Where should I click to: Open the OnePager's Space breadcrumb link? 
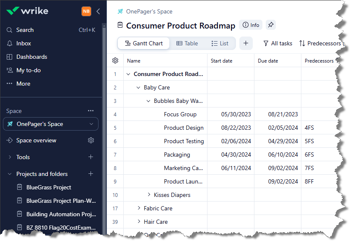point(149,11)
